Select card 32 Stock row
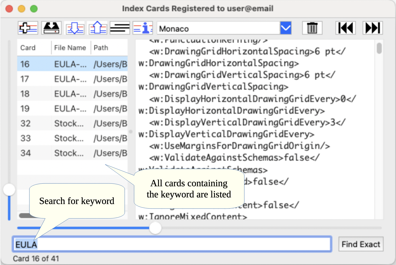Viewport: 396px width, 265px height. pos(72,123)
